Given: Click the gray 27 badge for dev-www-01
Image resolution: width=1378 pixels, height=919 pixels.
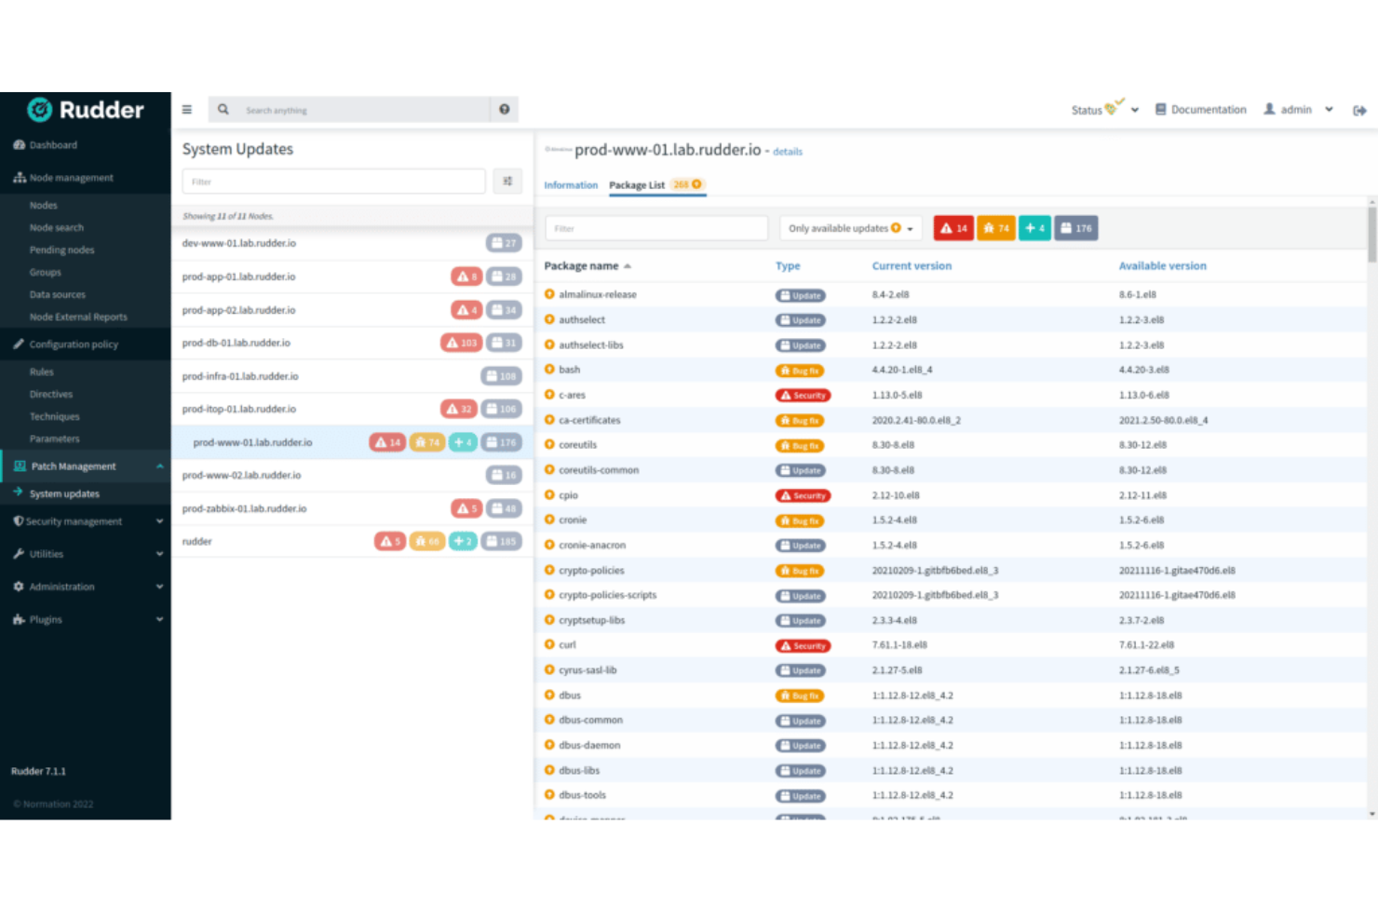Looking at the screenshot, I should 504,243.
